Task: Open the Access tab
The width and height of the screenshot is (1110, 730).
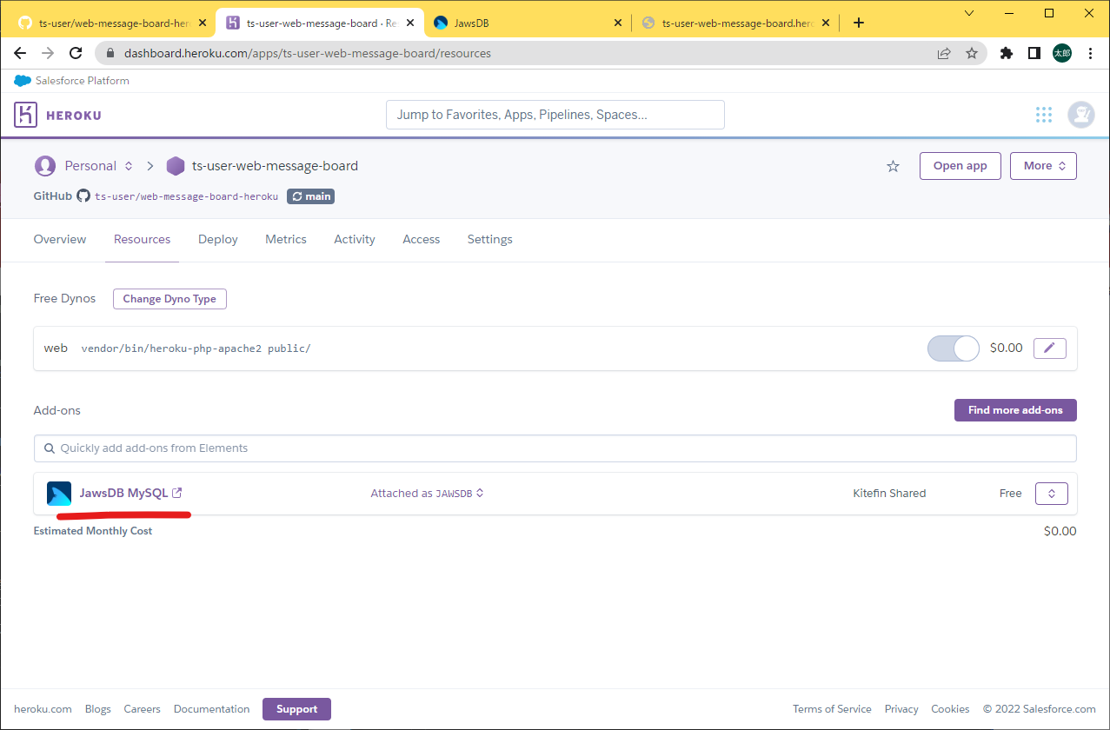Action: click(422, 239)
